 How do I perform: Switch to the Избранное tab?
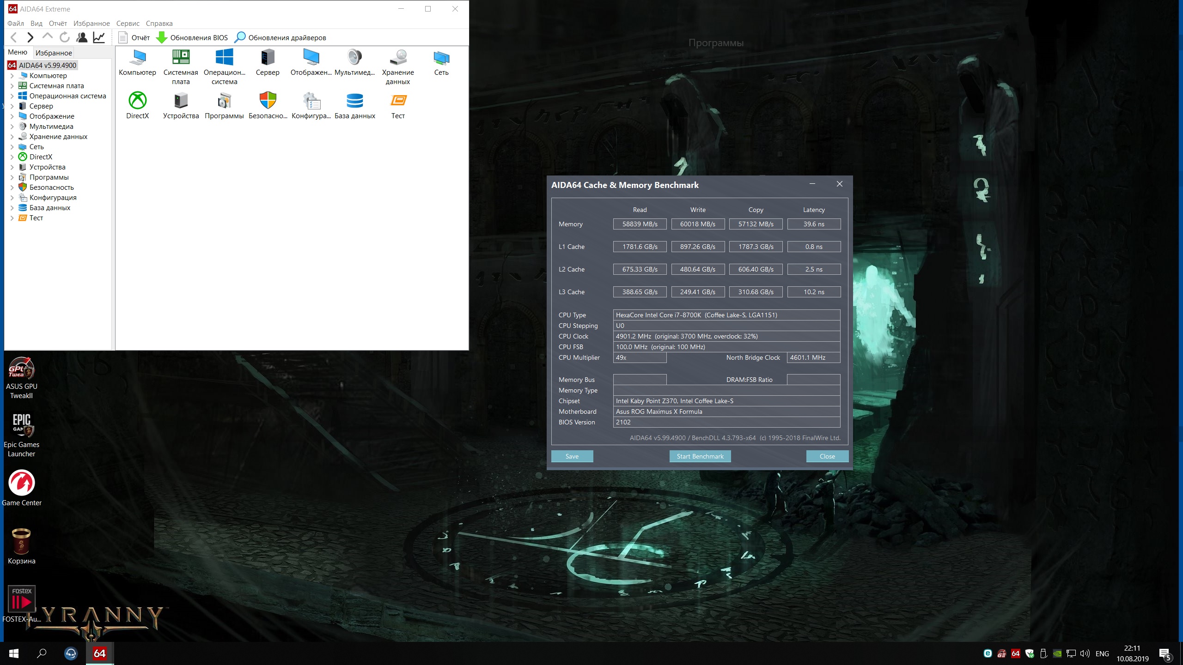tap(54, 53)
